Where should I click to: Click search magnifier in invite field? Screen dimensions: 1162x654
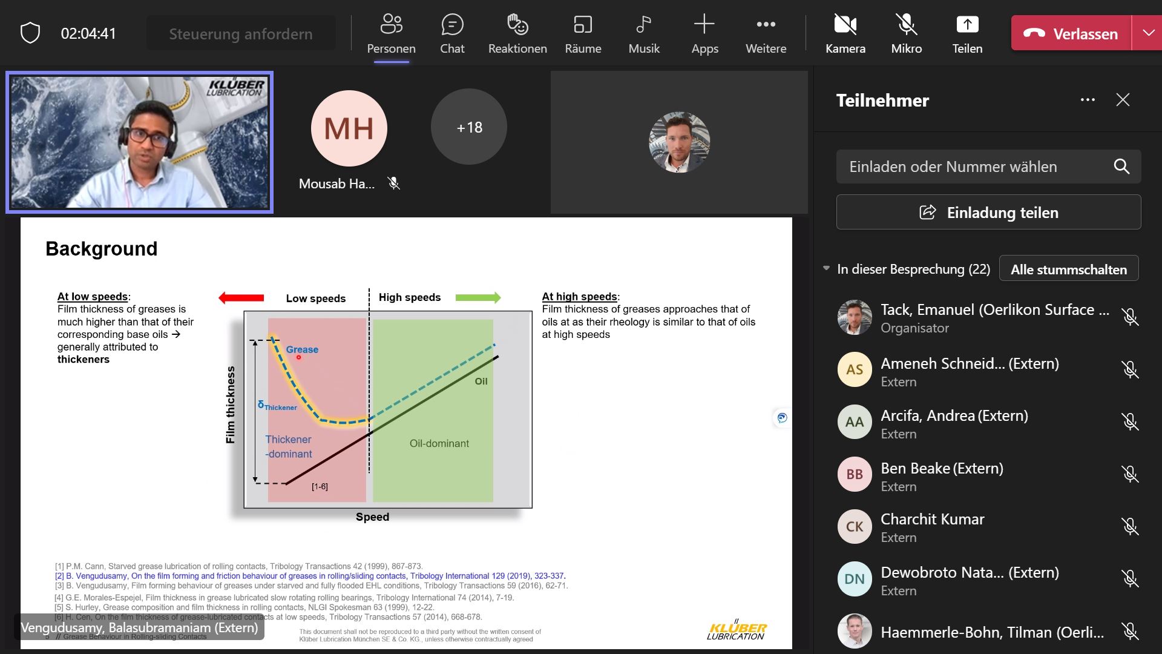pyautogui.click(x=1121, y=167)
